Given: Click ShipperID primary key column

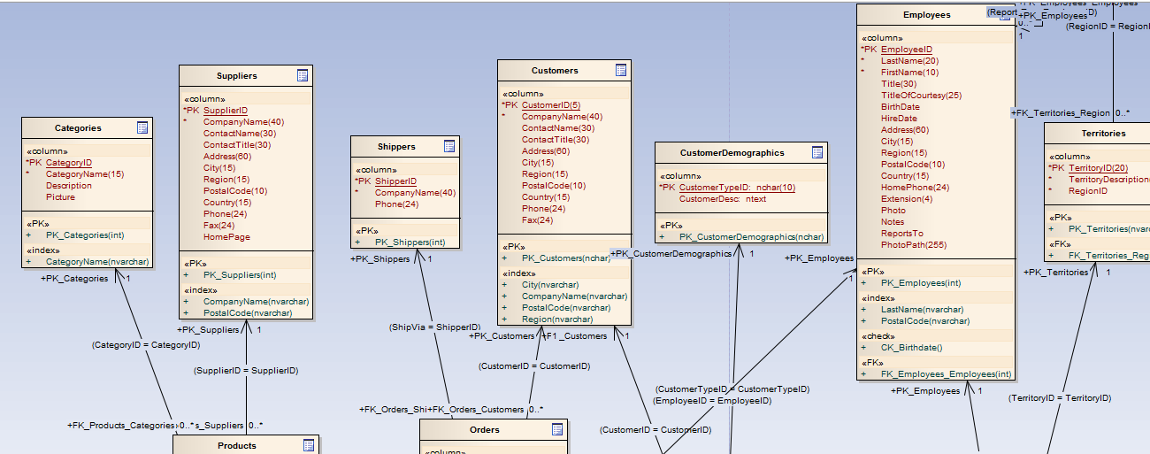Looking at the screenshot, I should 395,181.
